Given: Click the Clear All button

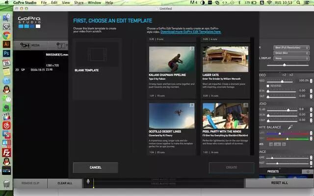Looking at the screenshot, I should 65,183.
